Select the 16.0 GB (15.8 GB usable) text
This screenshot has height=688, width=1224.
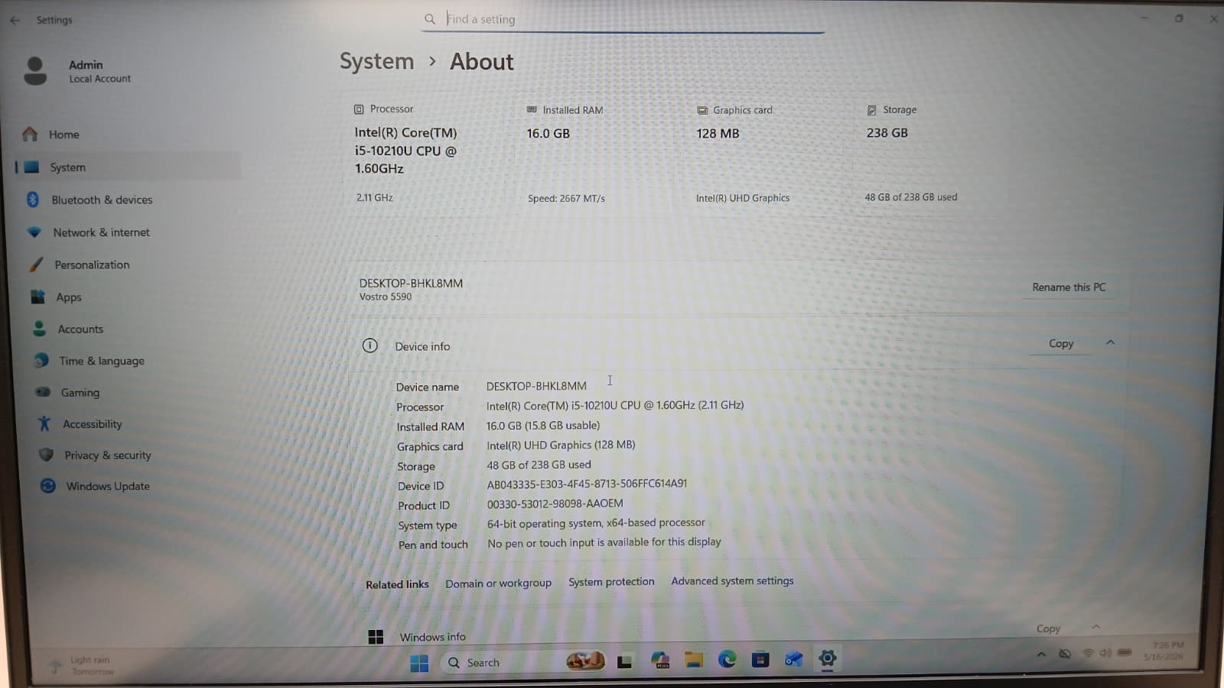543,426
